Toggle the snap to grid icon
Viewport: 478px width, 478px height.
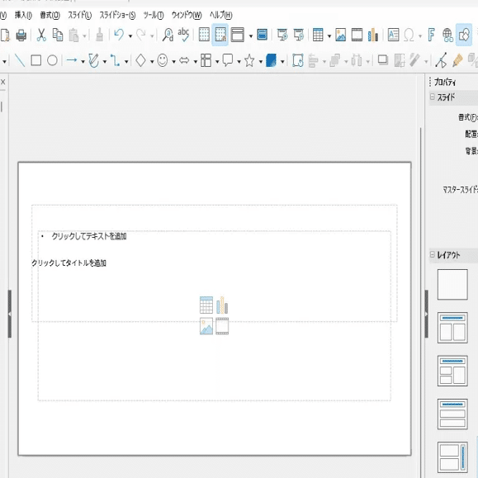point(220,35)
